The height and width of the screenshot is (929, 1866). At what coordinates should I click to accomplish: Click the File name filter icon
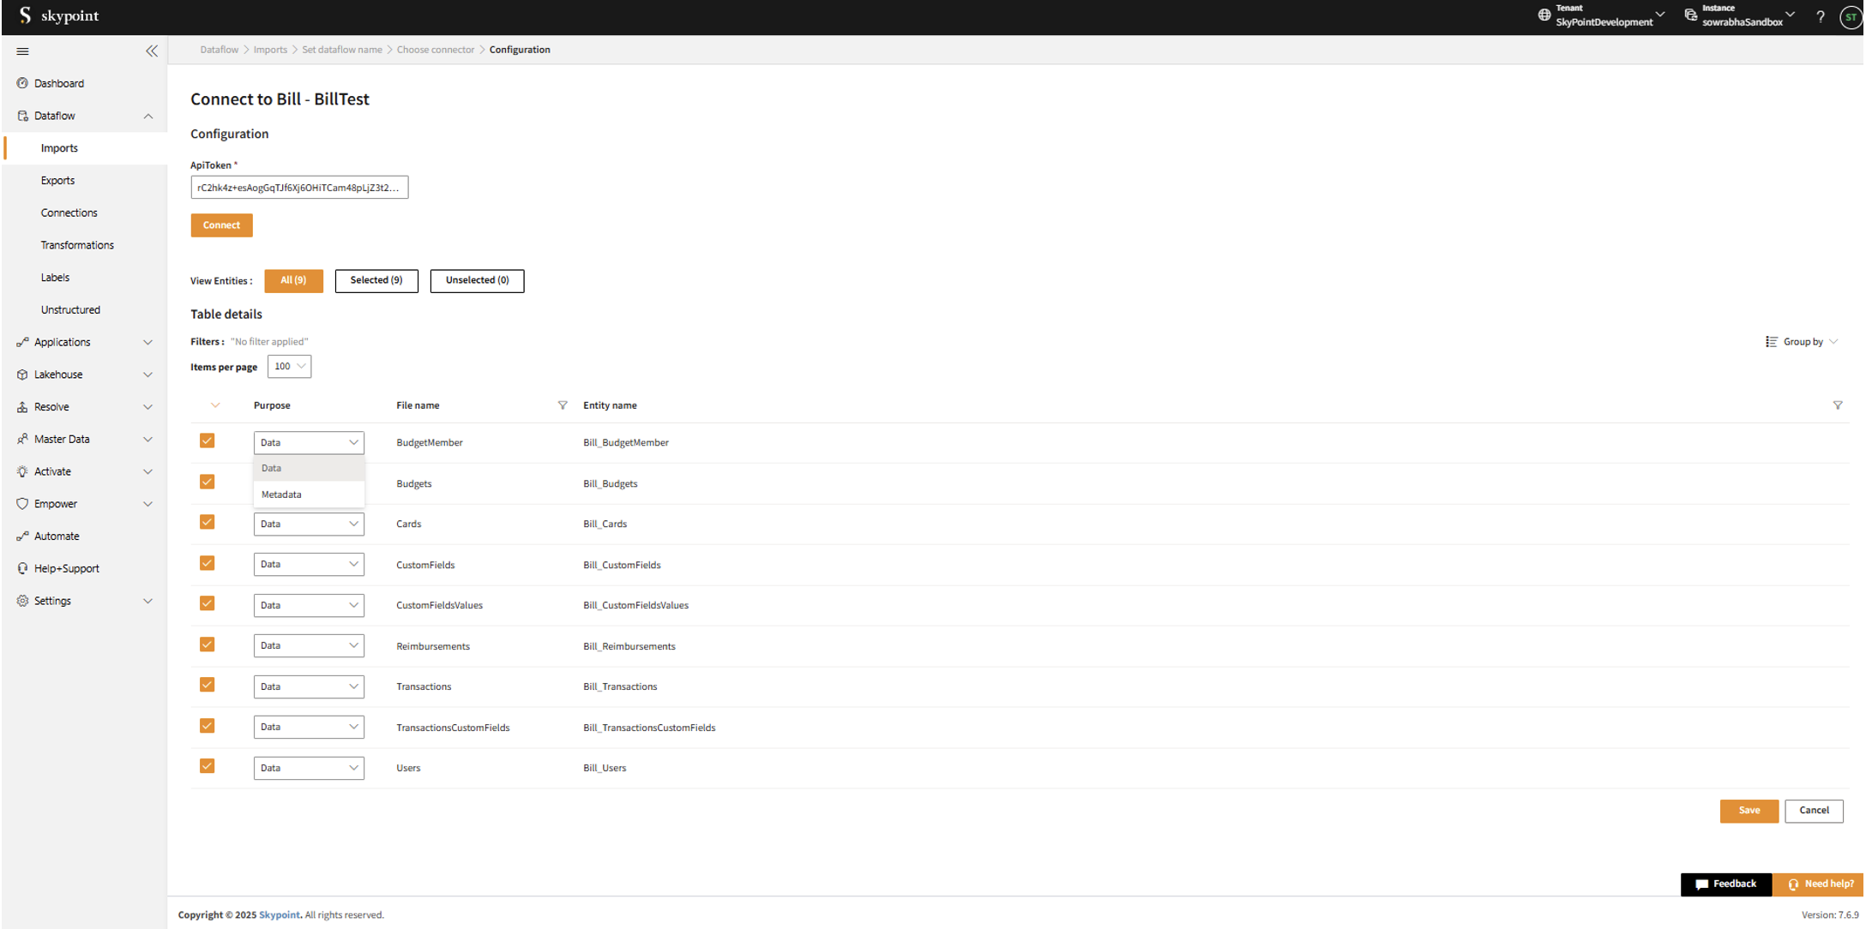563,405
